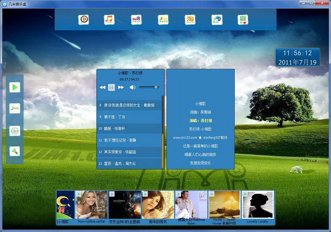This screenshot has height=232, width=331.
Task: Adjust the volume slider
Action: coord(148,87)
